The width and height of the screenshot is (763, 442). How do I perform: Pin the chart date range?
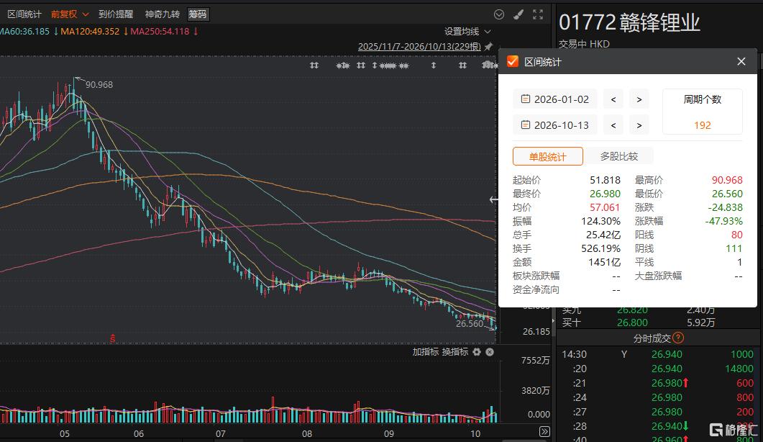tap(488, 46)
